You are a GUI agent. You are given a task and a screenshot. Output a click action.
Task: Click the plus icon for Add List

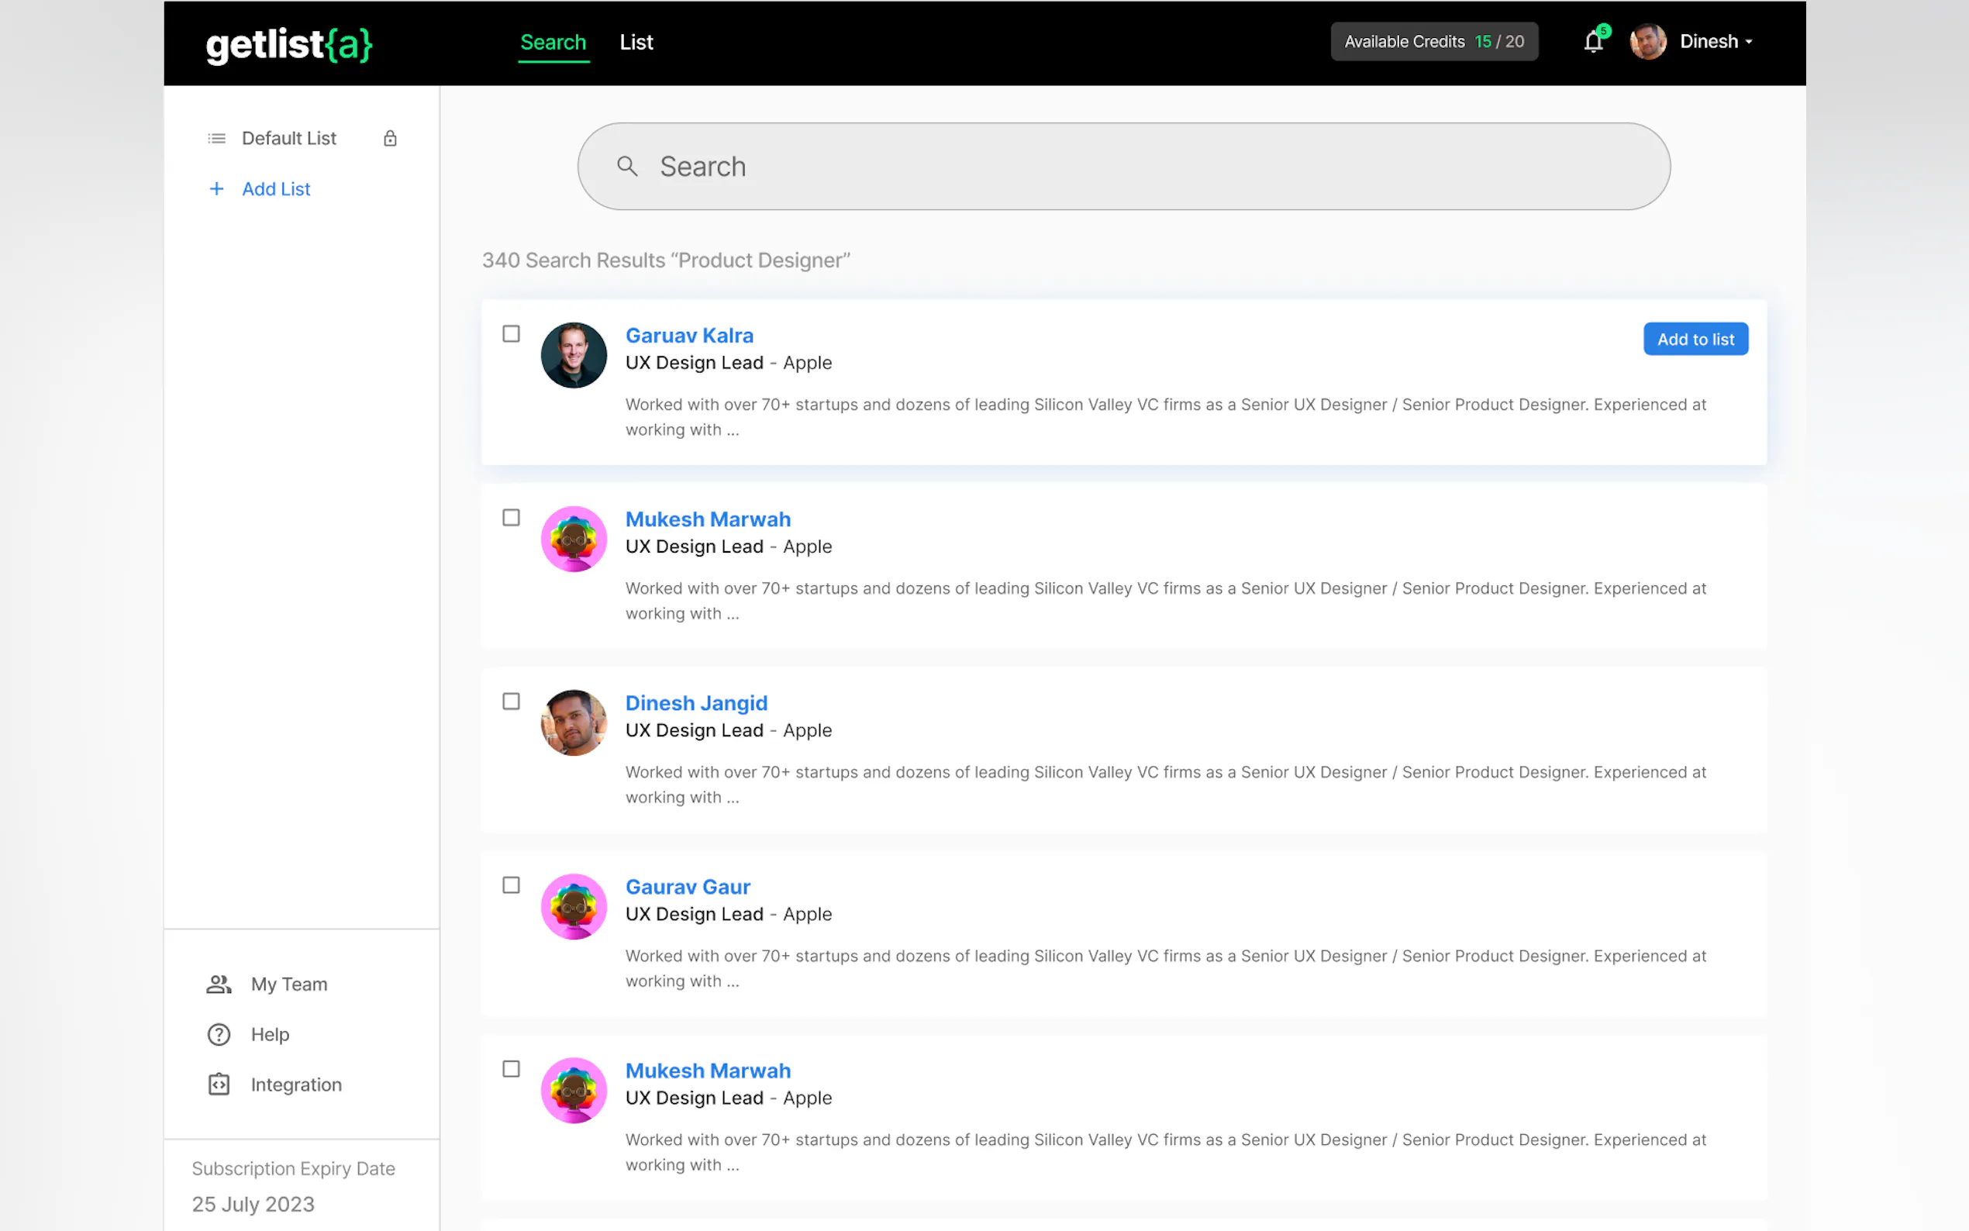(216, 189)
